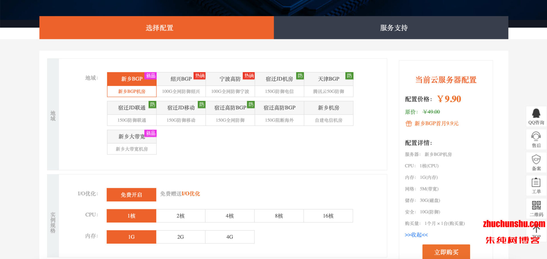Click 150G防御电信 description text
547x259 pixels.
coord(279,91)
